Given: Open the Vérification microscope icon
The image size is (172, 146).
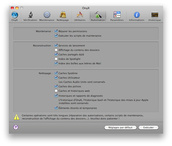Looking at the screenshot, I should pos(30,15).
